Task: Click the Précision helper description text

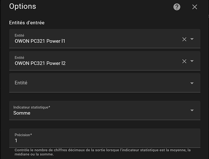Action: click(x=102, y=152)
